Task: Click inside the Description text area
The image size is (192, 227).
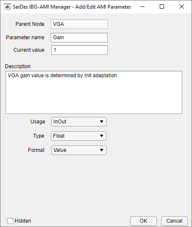Action: click(x=94, y=92)
